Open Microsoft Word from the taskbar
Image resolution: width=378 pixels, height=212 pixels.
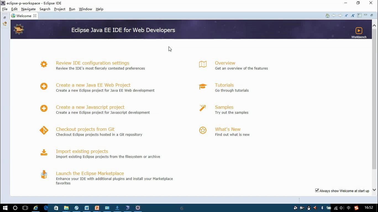pos(87,208)
